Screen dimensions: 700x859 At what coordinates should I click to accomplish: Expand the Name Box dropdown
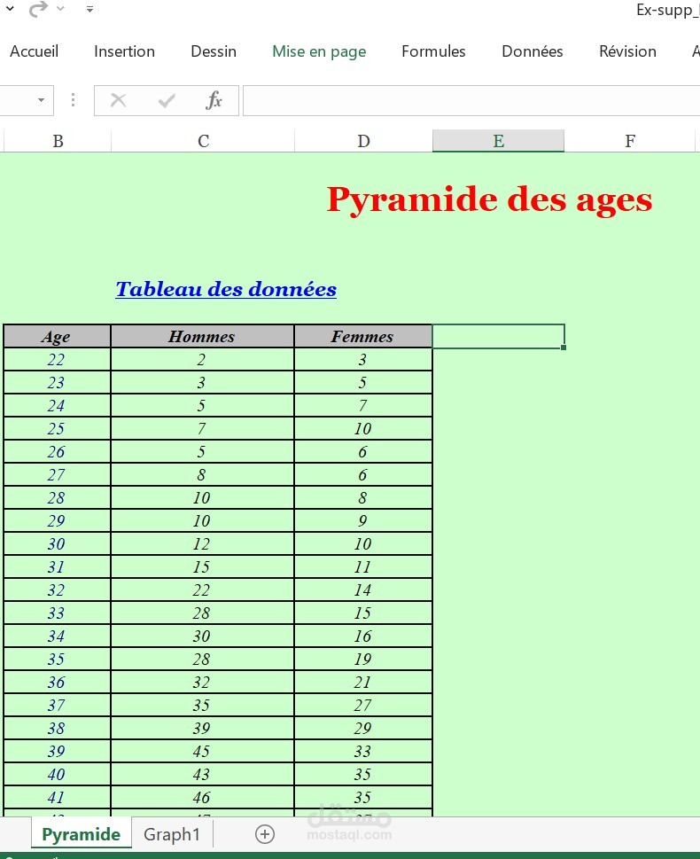41,100
